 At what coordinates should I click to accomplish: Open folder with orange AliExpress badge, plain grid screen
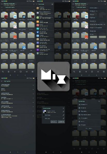tap(13, 36)
